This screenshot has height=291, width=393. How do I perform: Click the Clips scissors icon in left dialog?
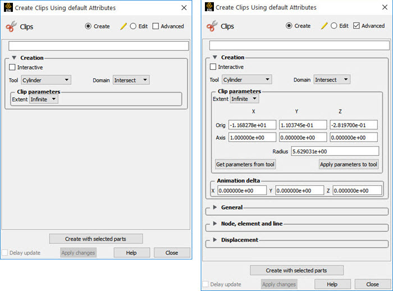[x=11, y=26]
